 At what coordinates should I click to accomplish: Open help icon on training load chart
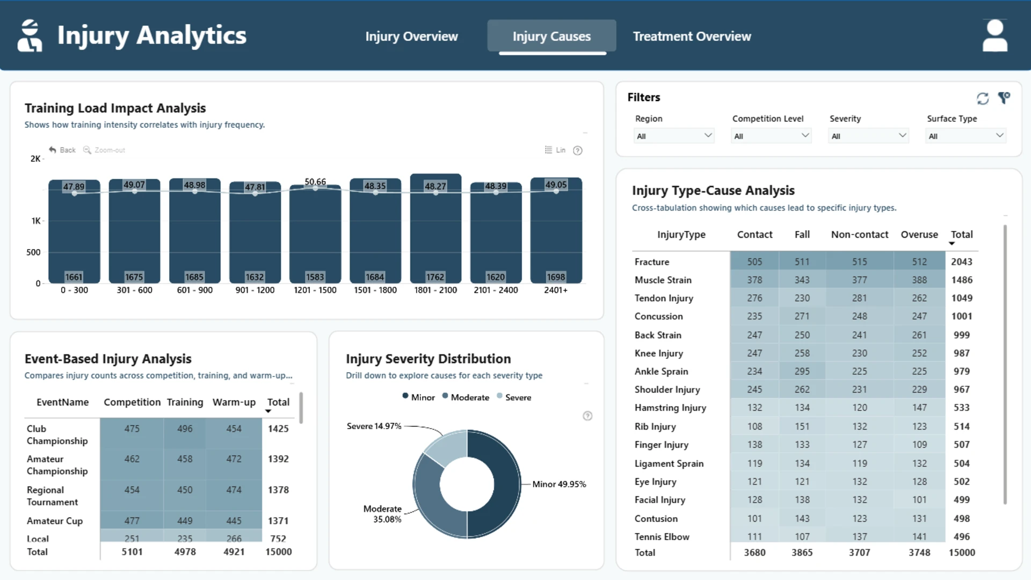click(x=578, y=150)
